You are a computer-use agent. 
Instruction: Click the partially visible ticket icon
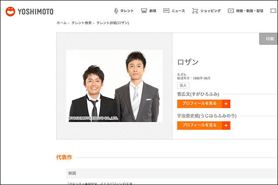pyautogui.click(x=273, y=11)
